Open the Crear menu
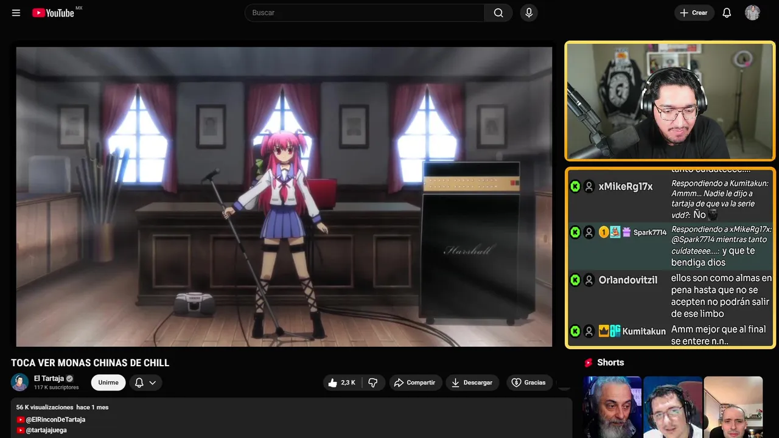This screenshot has width=779, height=438. point(694,13)
